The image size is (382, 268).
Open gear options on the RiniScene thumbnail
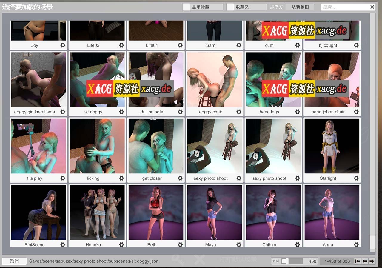[63, 244]
